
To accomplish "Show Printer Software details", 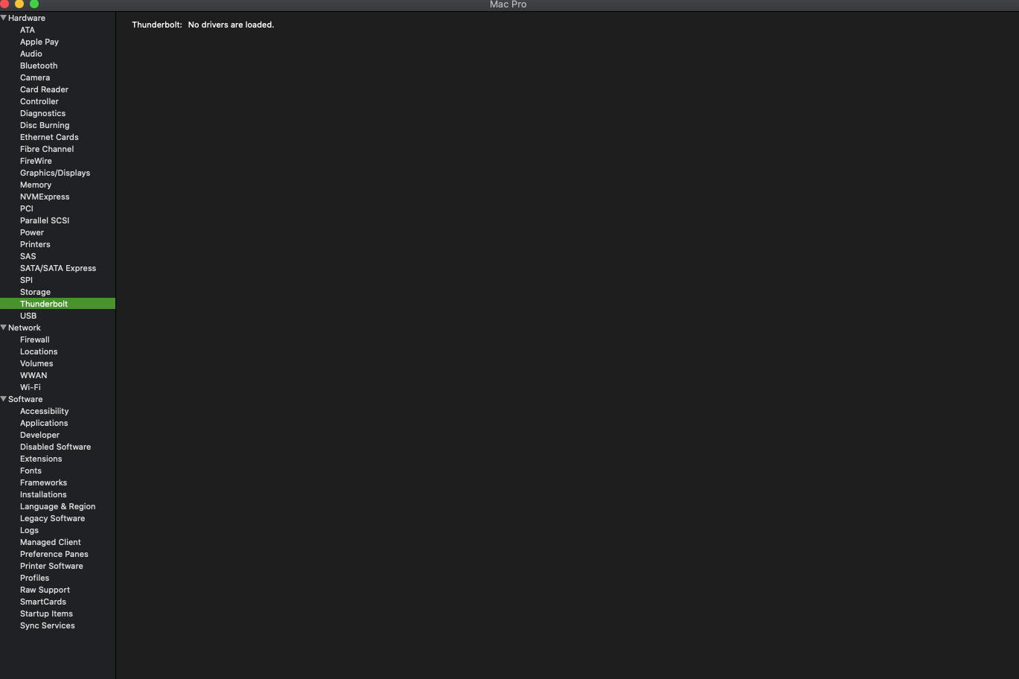I will 51,566.
